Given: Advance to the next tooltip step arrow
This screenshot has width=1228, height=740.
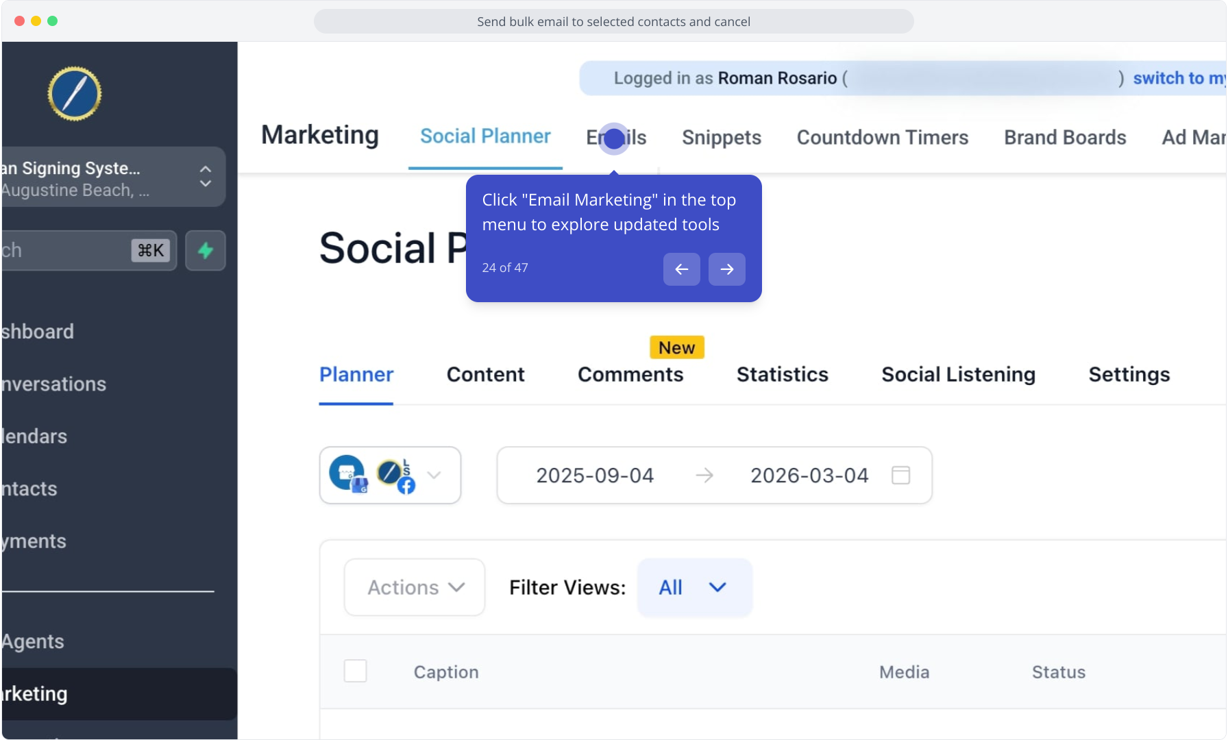Looking at the screenshot, I should [x=727, y=269].
